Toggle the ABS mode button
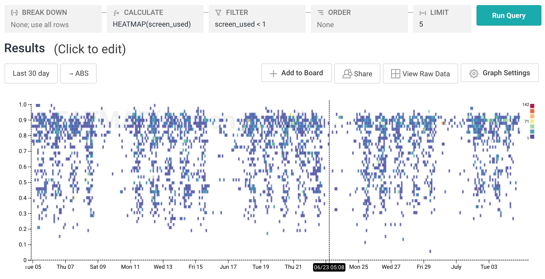The height and width of the screenshot is (279, 545). click(78, 73)
